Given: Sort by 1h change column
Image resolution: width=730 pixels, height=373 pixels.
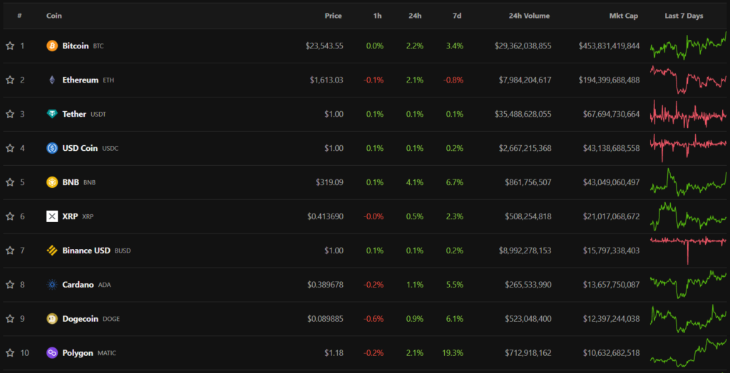Looking at the screenshot, I should point(378,16).
